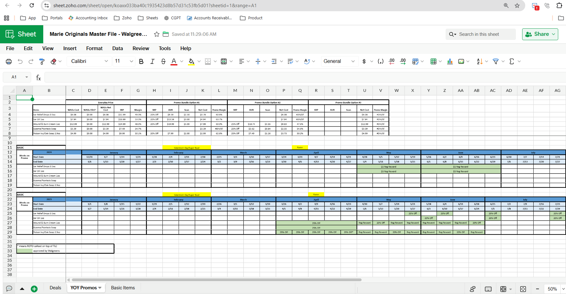The image size is (566, 294).
Task: Click the Increase Decimal icon
Action: point(403,61)
